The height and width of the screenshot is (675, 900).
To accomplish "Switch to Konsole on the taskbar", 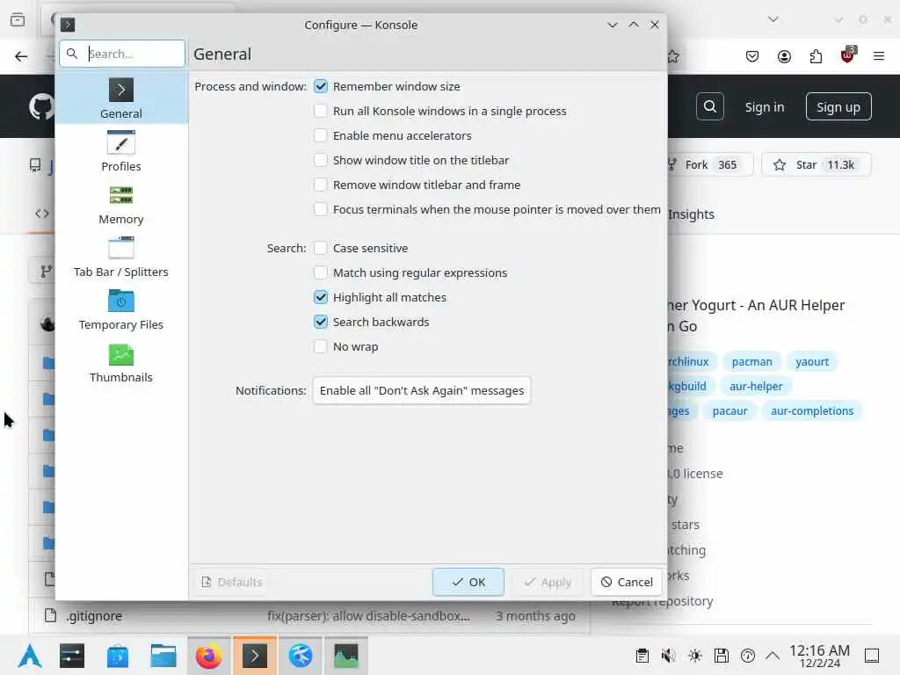I will click(x=255, y=656).
